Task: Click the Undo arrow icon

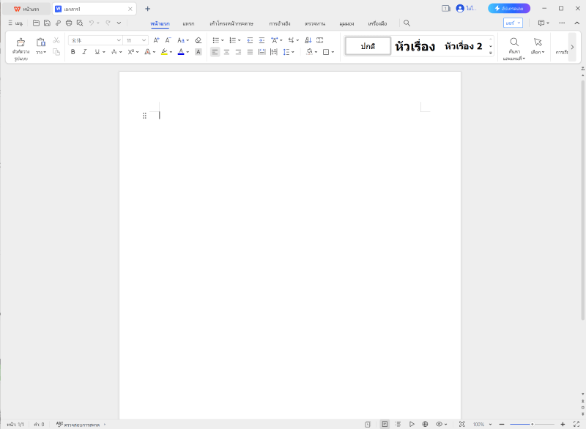Action: [92, 23]
